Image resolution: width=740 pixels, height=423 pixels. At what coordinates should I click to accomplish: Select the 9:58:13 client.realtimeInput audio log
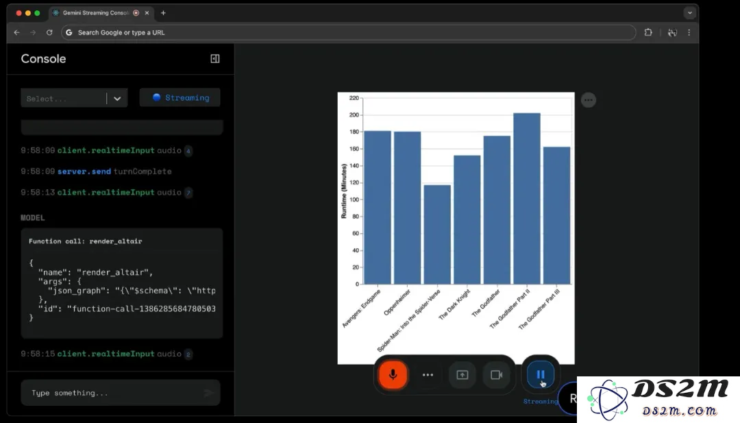click(x=107, y=192)
